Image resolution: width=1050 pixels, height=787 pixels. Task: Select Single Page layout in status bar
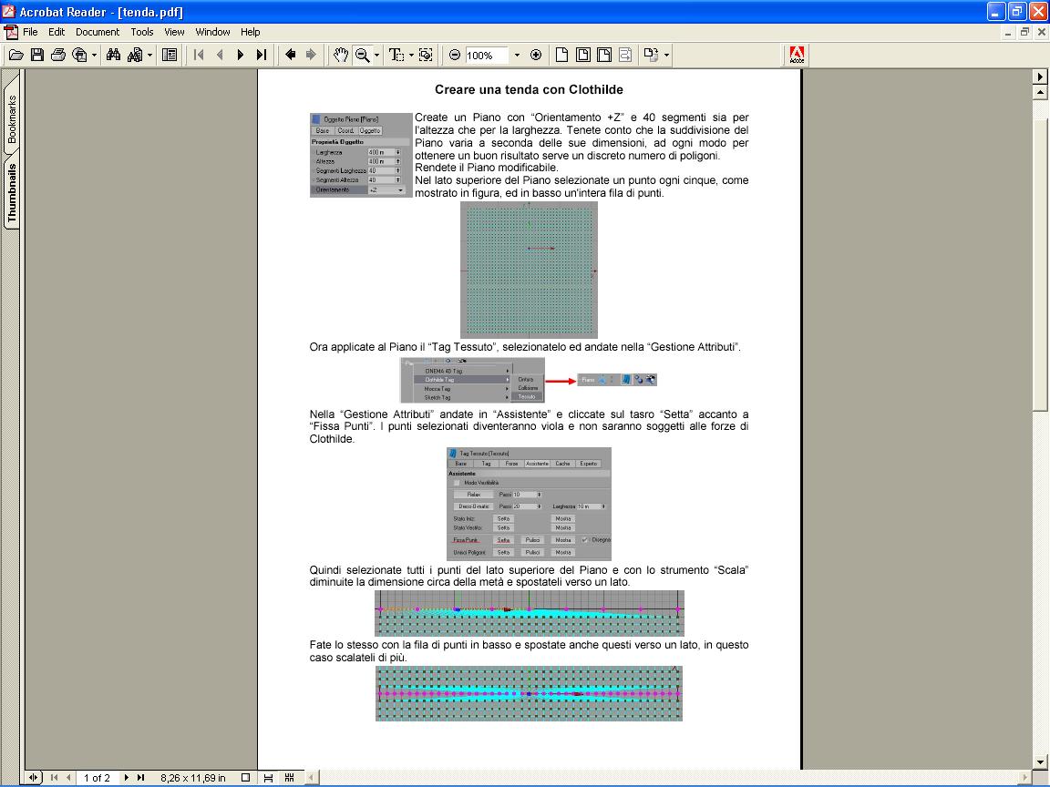[246, 778]
